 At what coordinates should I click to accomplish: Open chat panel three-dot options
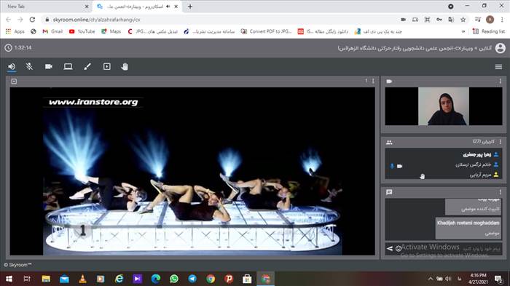tap(501, 191)
